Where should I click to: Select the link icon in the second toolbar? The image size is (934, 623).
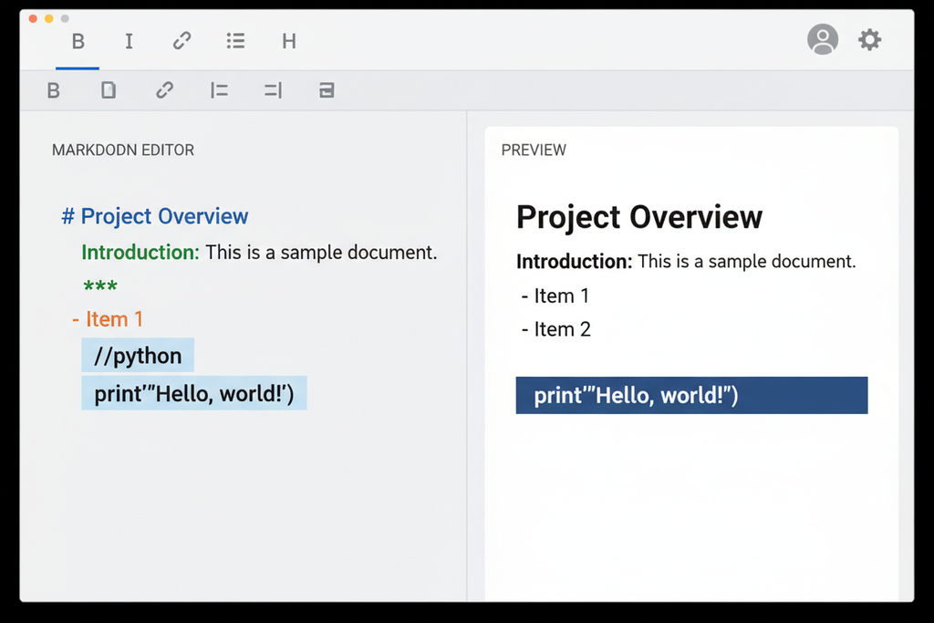pos(164,90)
